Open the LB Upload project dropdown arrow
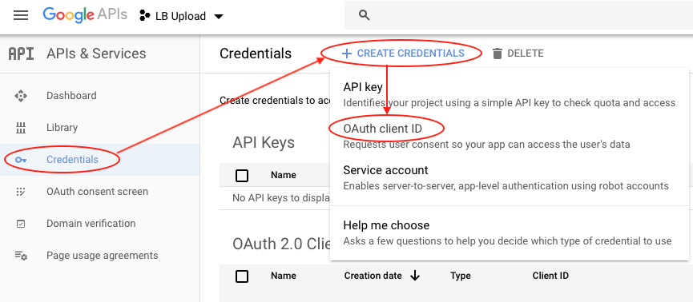 click(x=219, y=17)
